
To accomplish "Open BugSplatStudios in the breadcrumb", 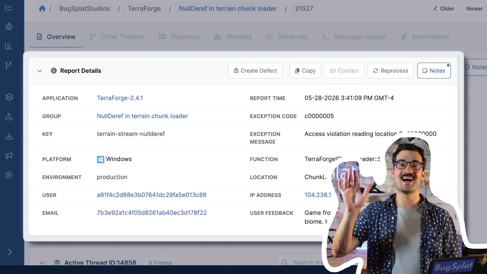I will pyautogui.click(x=85, y=9).
